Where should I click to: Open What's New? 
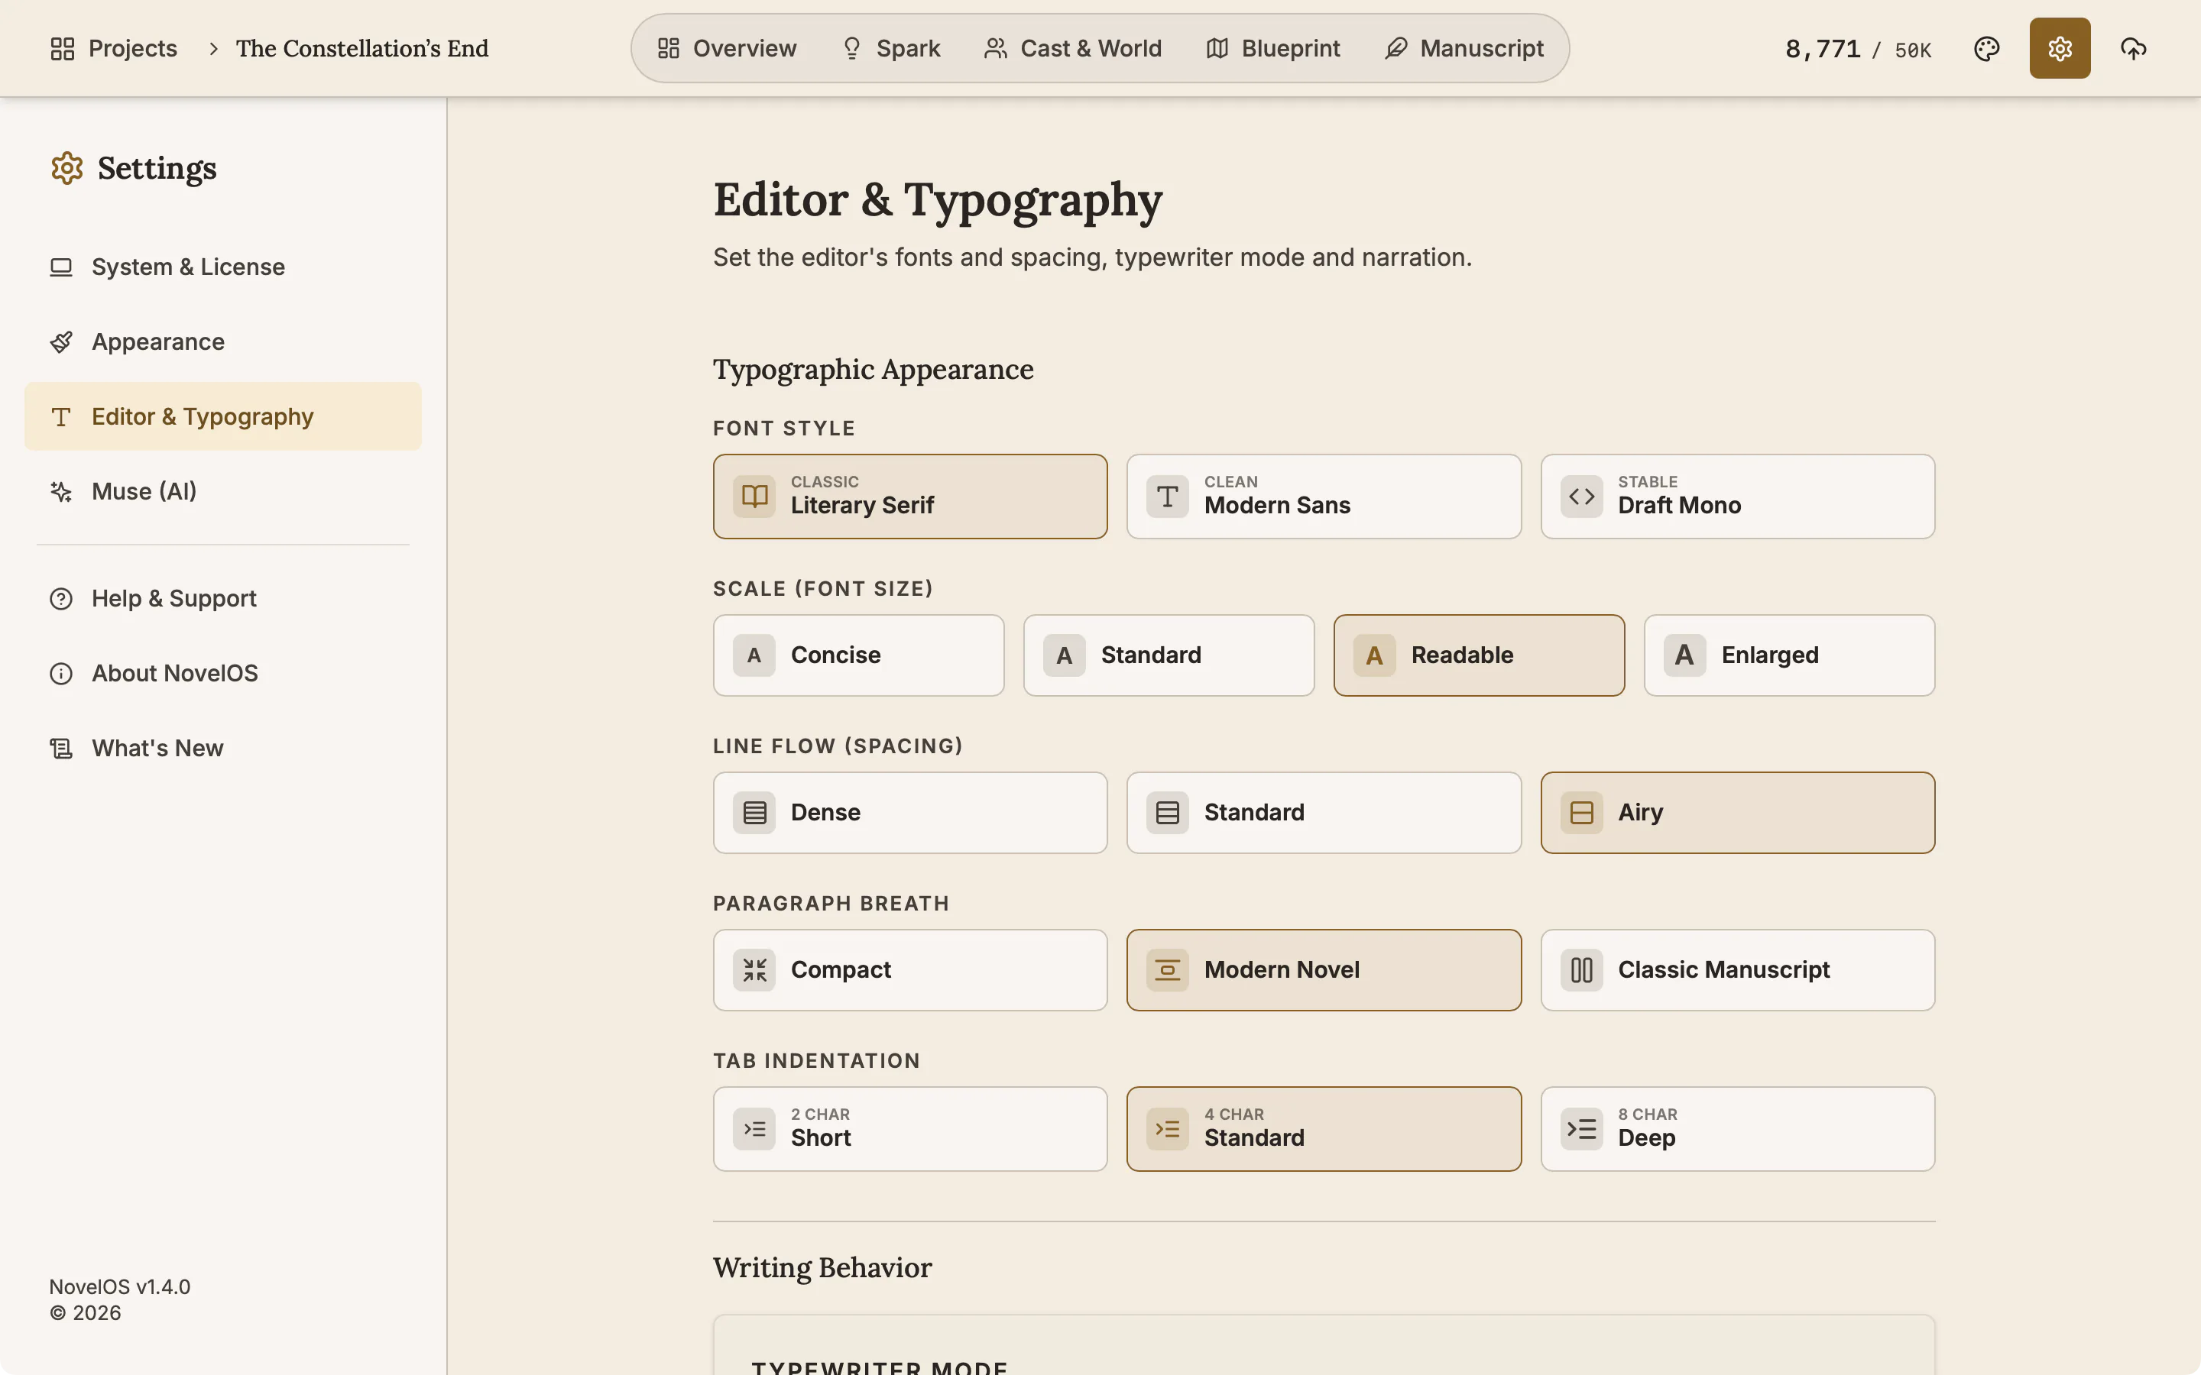click(x=223, y=748)
